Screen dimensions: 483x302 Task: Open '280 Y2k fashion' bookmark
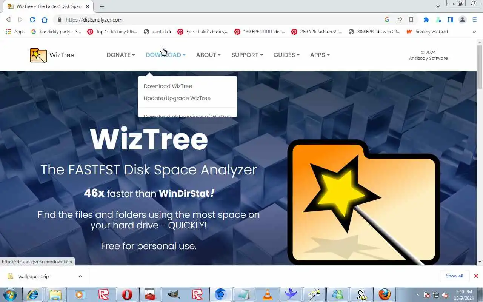(x=317, y=32)
